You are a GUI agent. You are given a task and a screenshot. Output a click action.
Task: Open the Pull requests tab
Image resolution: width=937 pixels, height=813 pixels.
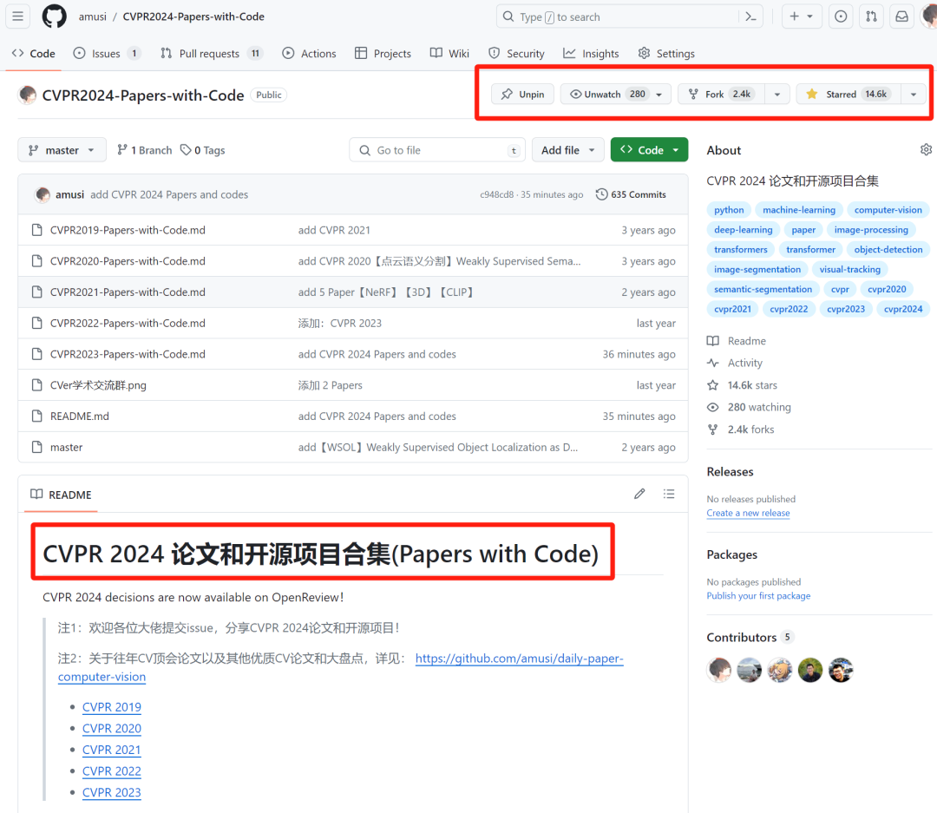212,53
